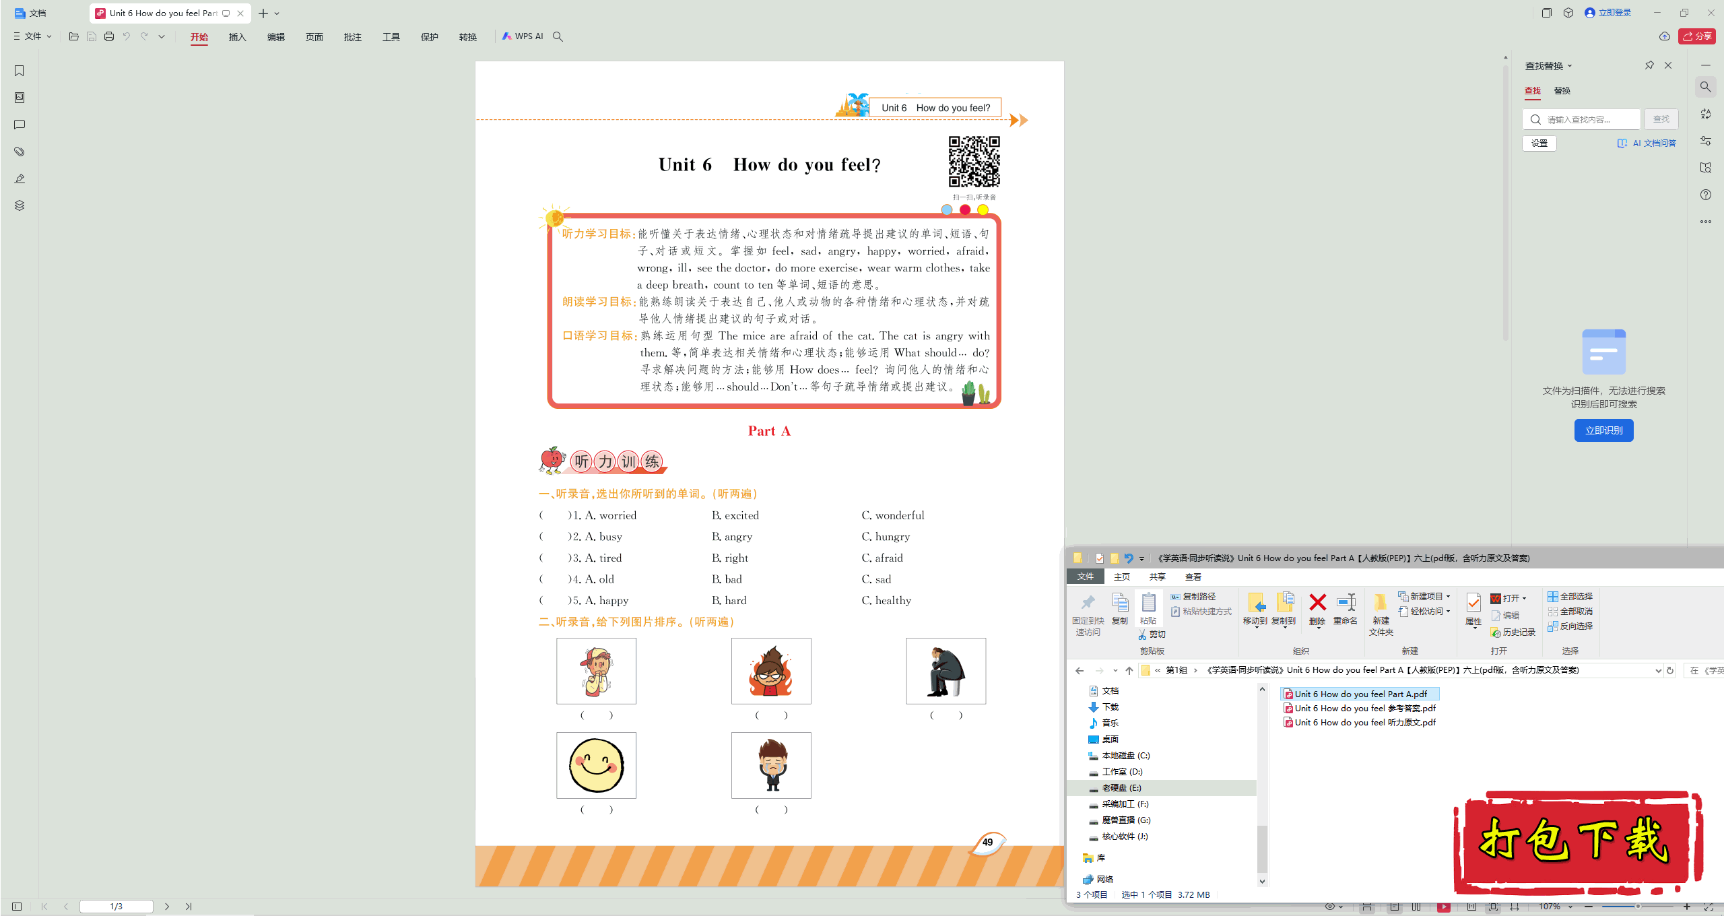Expand the Explorer address bar history dropdown

[1658, 670]
